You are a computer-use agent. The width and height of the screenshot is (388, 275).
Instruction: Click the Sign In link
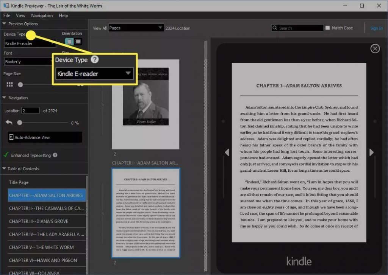[x=376, y=28]
